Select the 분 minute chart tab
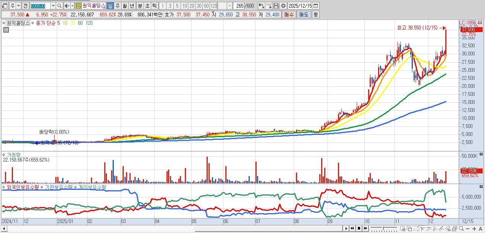This screenshot has width=485, height=233. click(x=140, y=6)
